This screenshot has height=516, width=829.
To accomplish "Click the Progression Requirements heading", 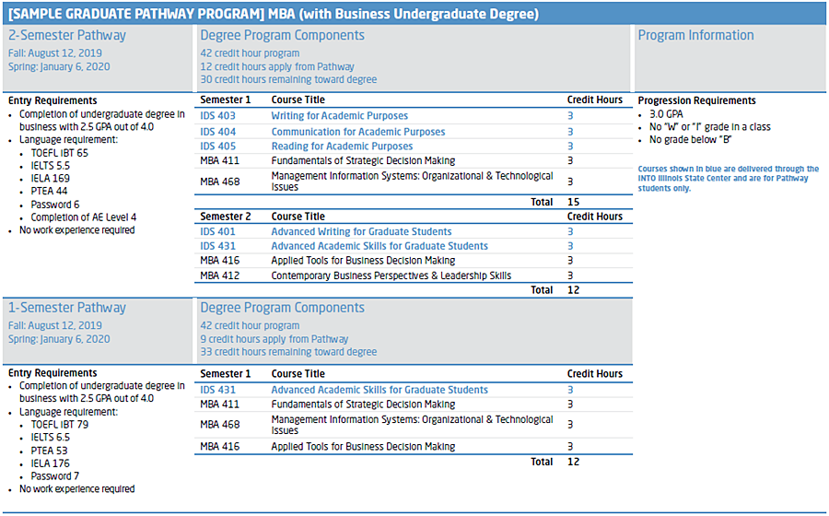I will 696,101.
